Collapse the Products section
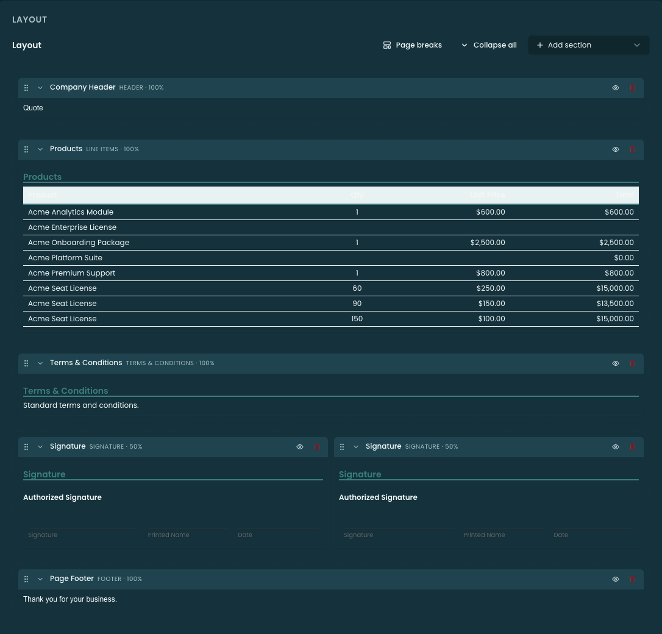662x634 pixels. pyautogui.click(x=40, y=149)
